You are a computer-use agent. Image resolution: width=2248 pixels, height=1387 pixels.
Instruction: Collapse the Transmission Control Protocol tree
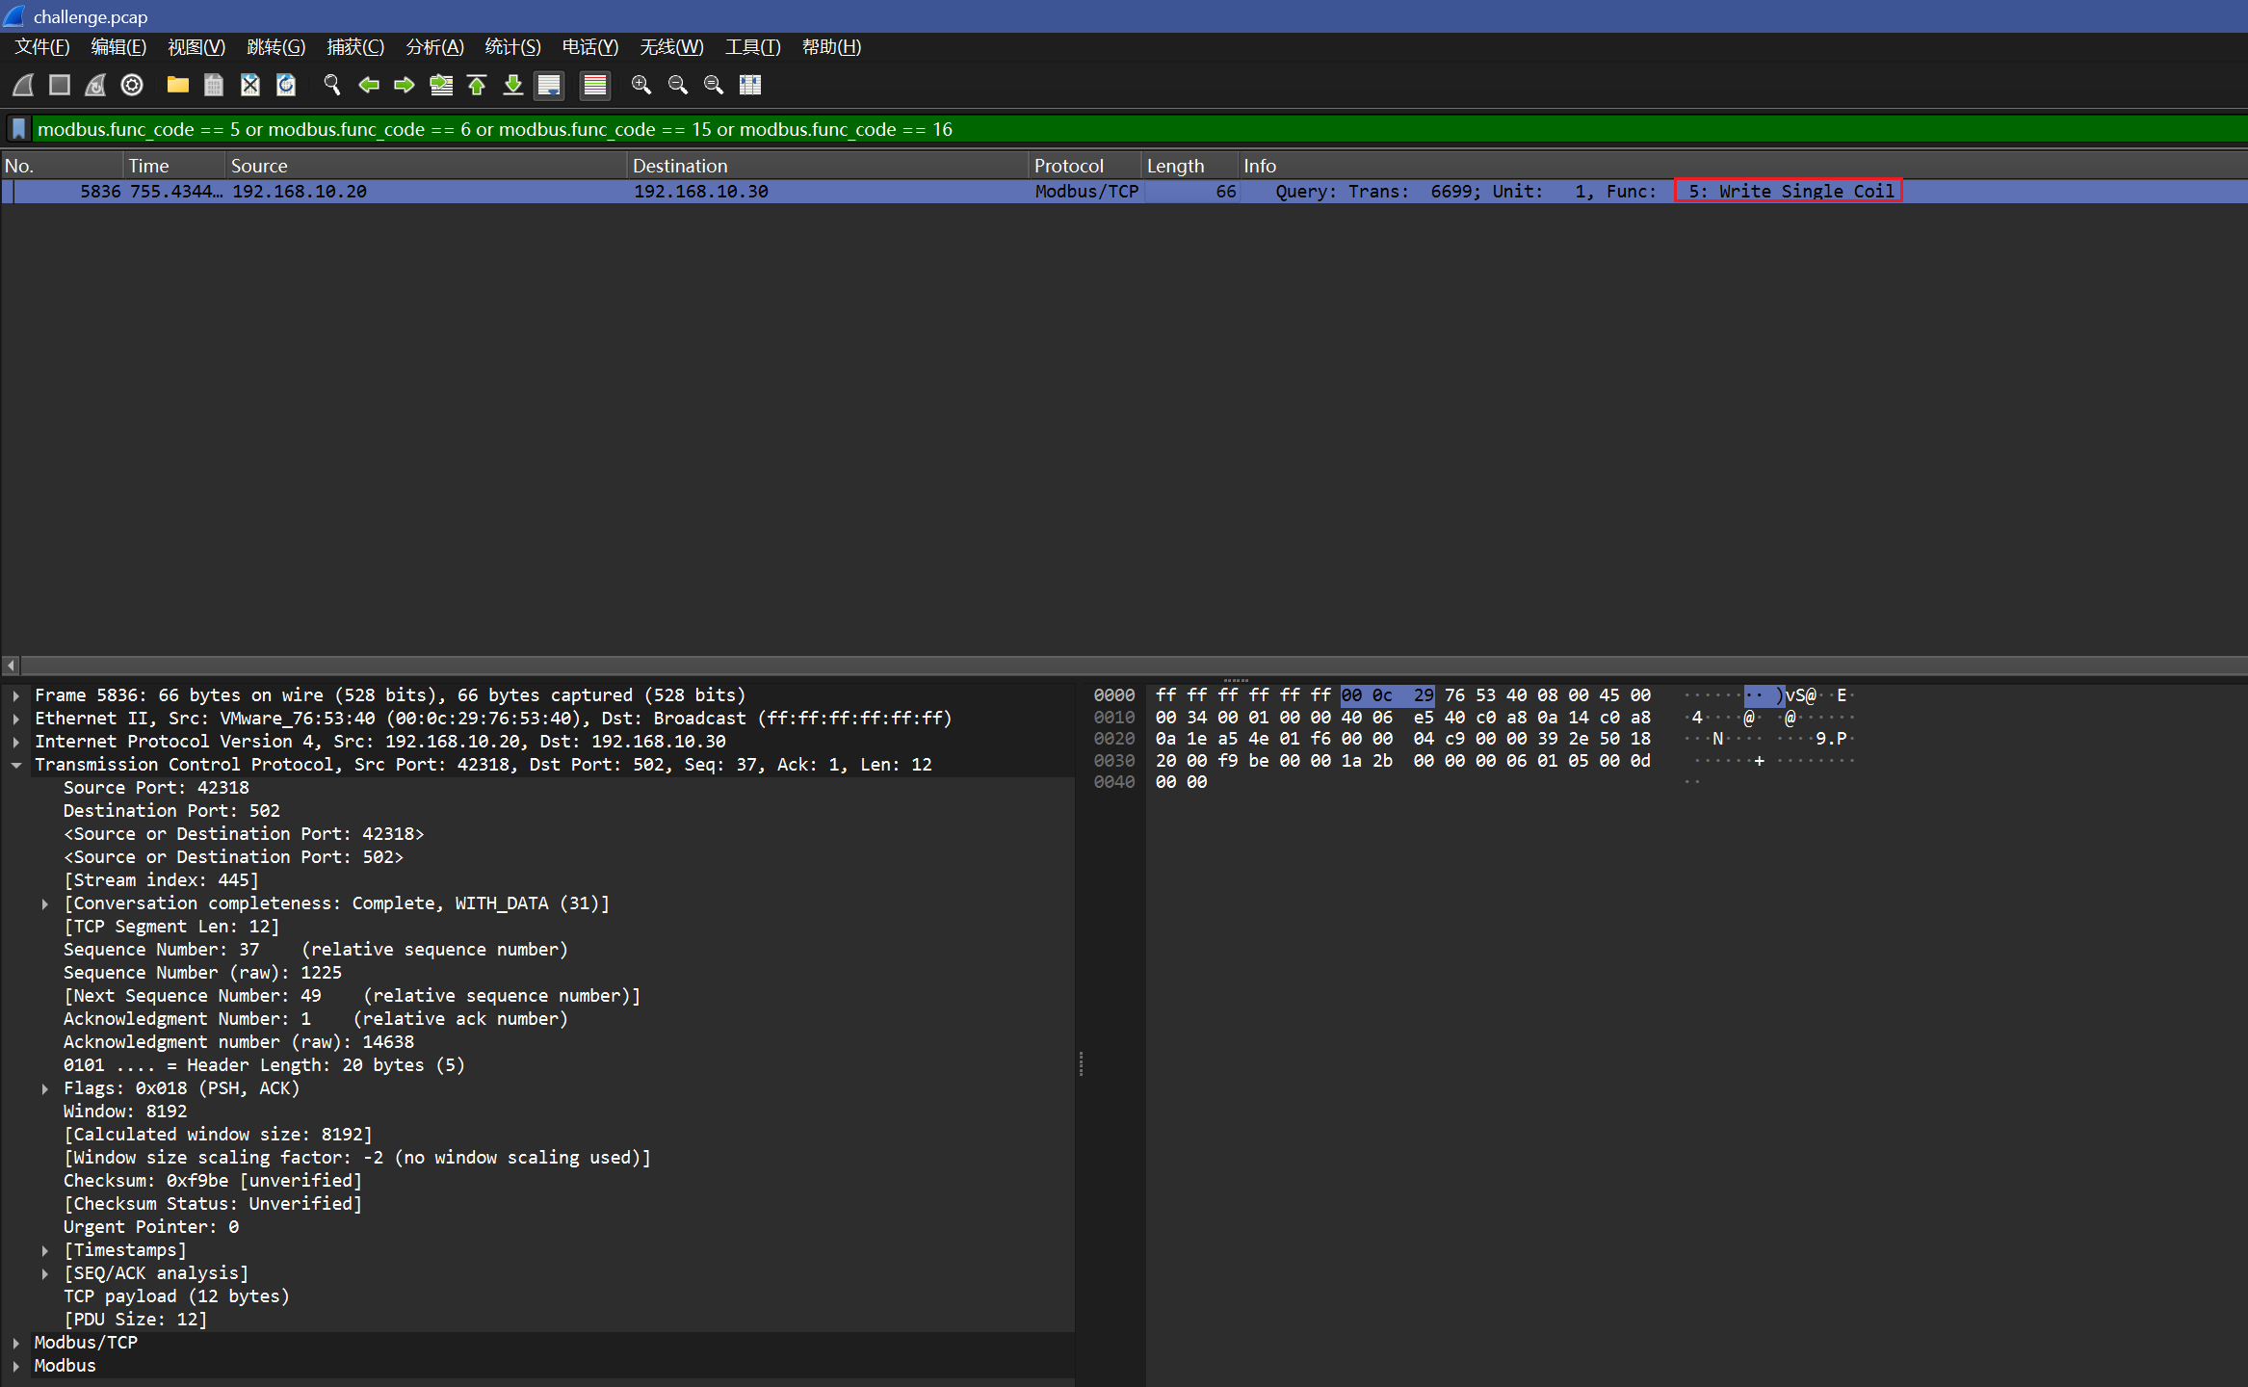16,765
